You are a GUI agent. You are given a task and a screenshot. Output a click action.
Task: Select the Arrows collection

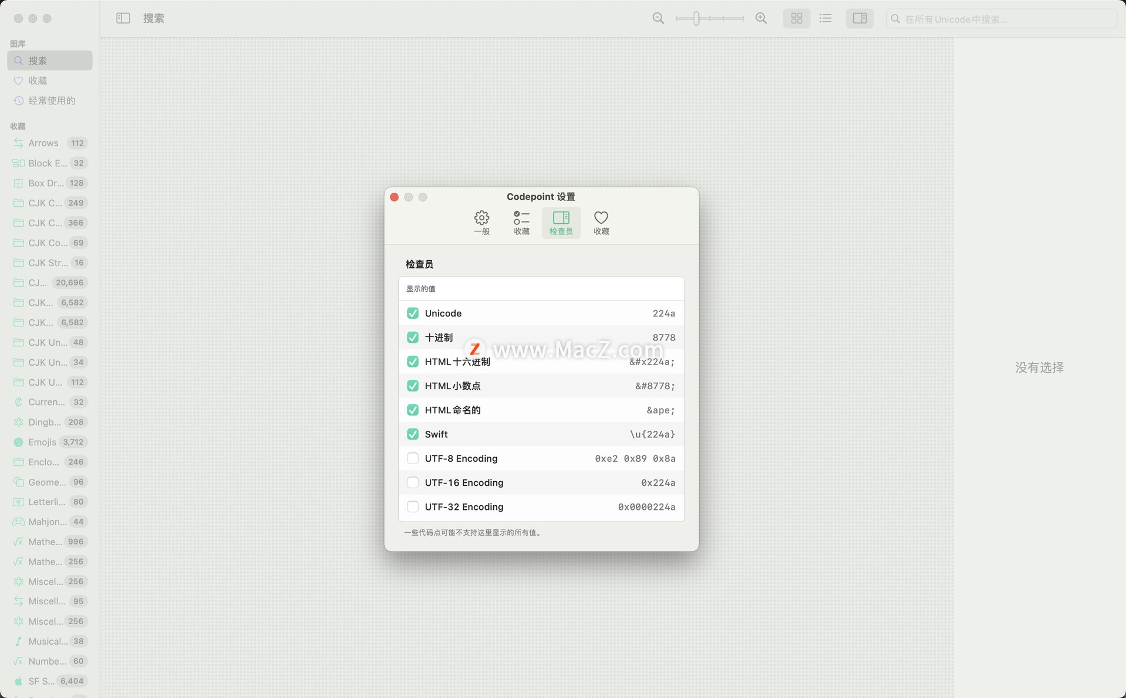50,143
